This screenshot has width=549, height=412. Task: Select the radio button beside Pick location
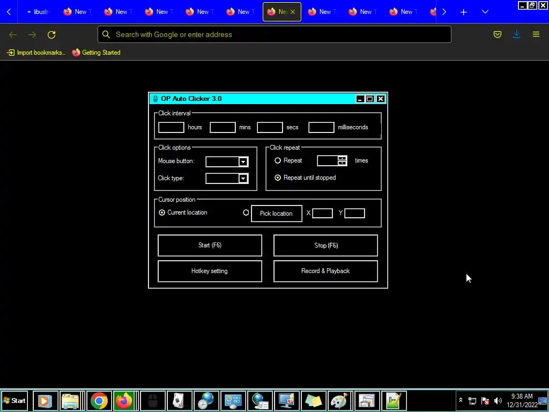tap(246, 212)
